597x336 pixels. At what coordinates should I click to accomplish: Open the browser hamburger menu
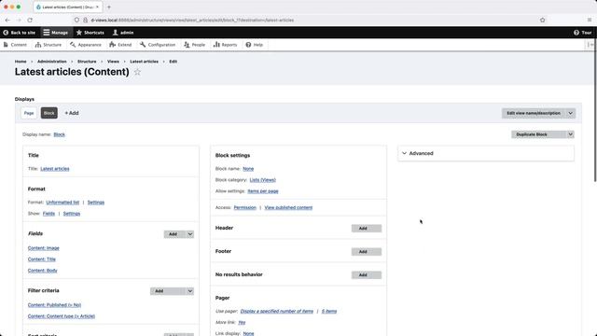point(590,21)
